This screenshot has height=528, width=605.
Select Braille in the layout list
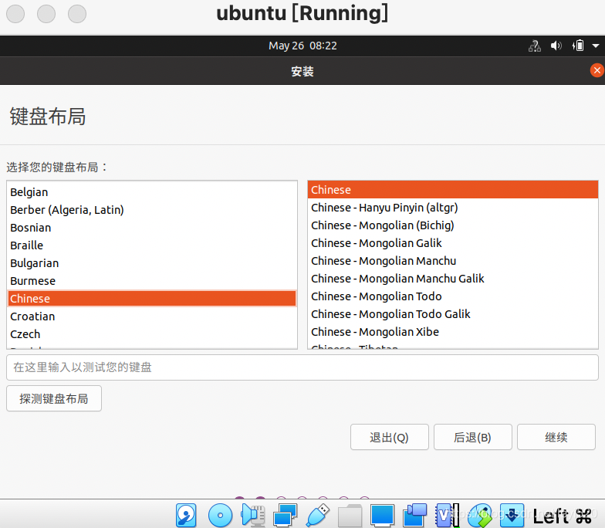coord(152,245)
